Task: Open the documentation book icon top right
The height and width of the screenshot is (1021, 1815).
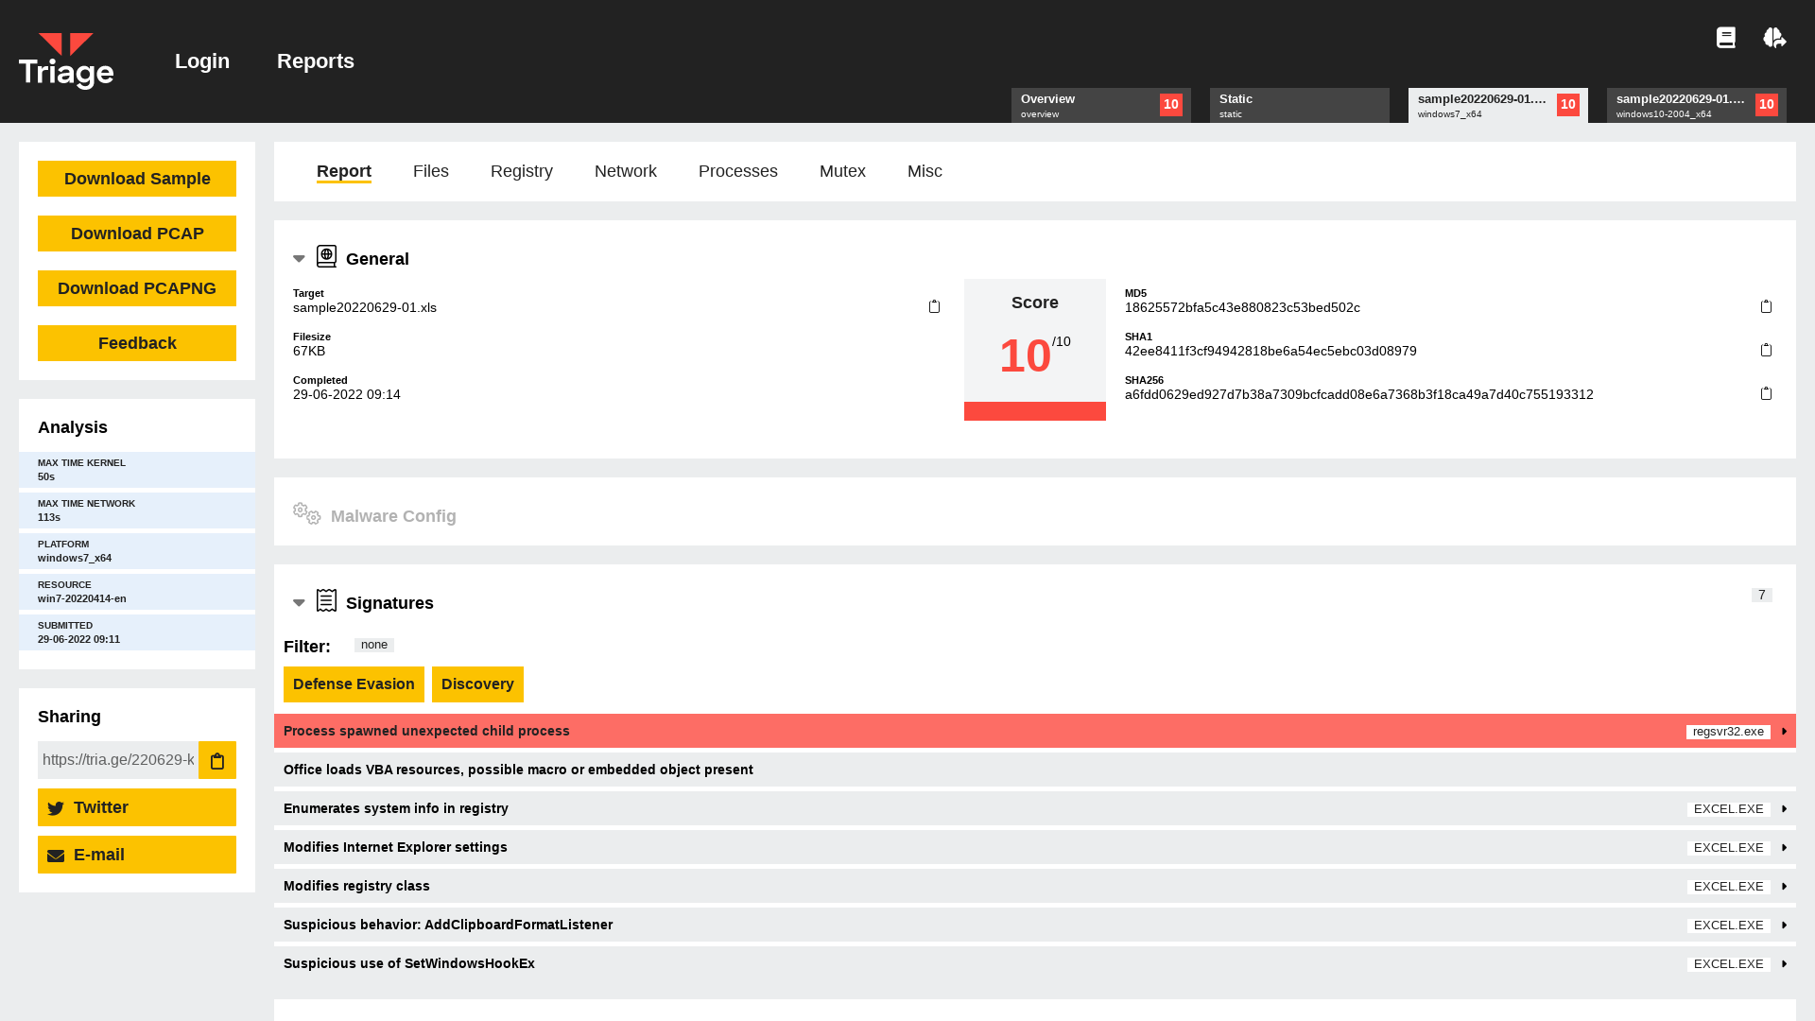Action: pyautogui.click(x=1726, y=38)
